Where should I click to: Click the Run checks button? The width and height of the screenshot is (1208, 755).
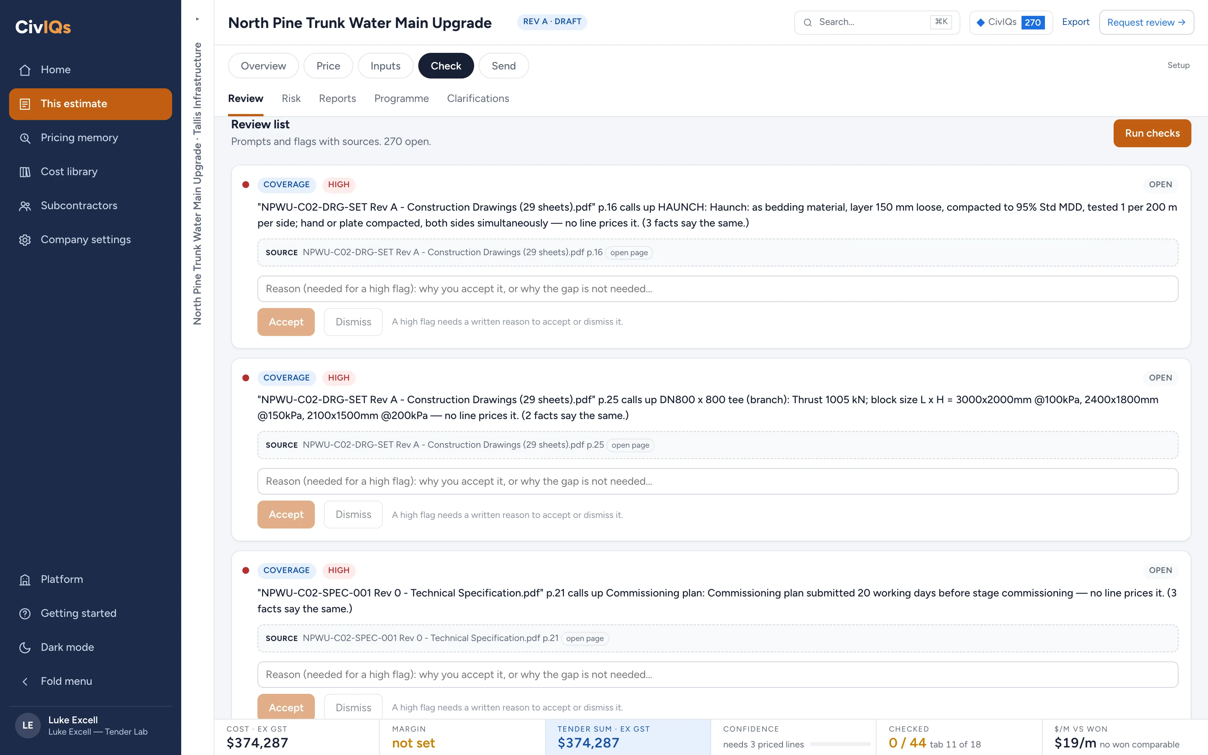[x=1152, y=133]
